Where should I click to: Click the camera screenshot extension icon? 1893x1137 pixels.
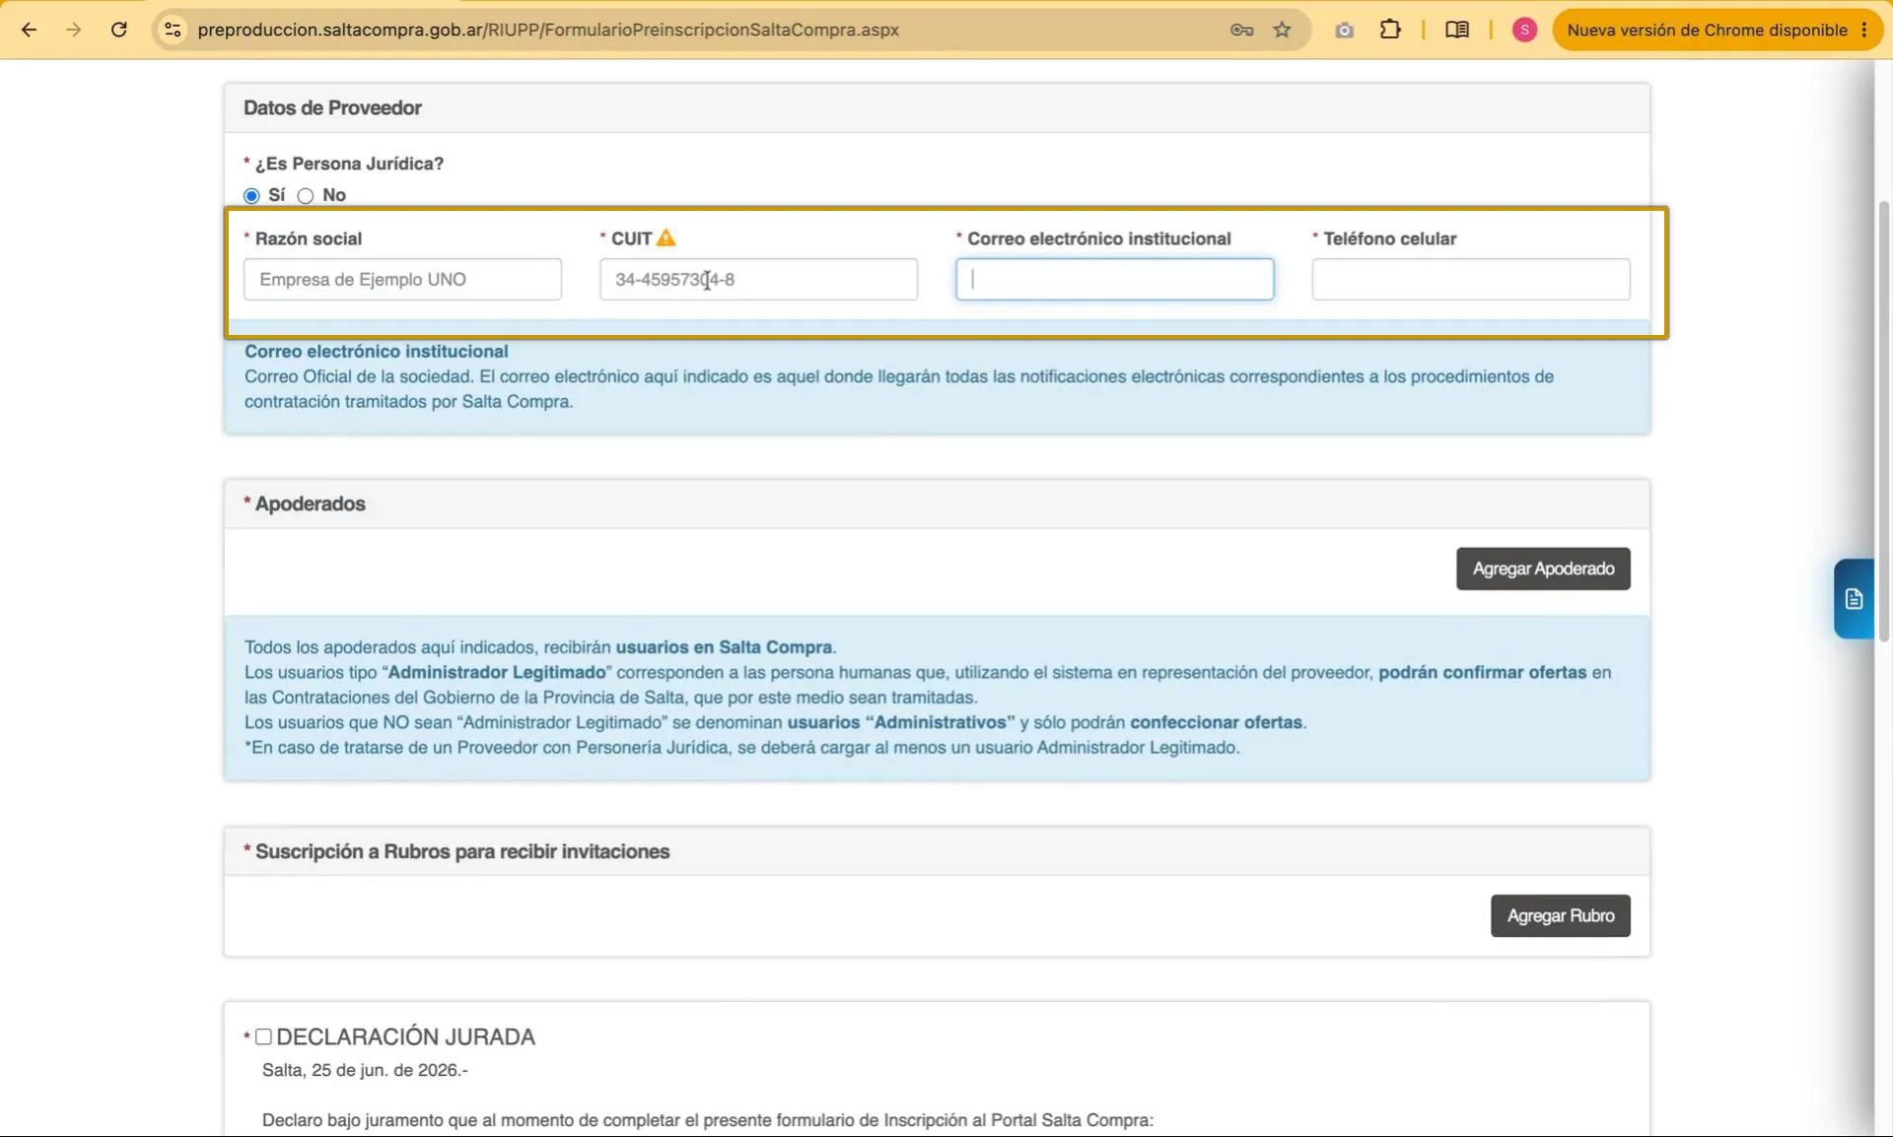[1344, 31]
